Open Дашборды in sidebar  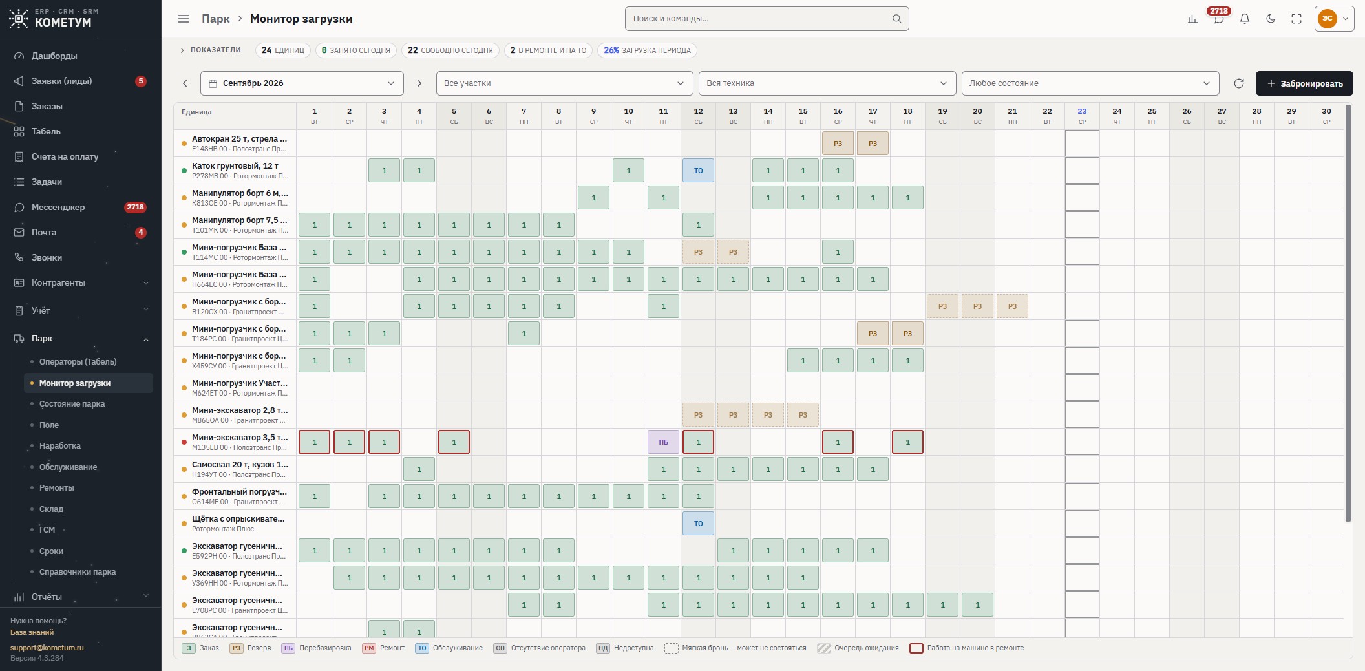tap(81, 56)
